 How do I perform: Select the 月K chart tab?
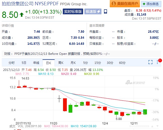pyautogui.click(x=73, y=63)
